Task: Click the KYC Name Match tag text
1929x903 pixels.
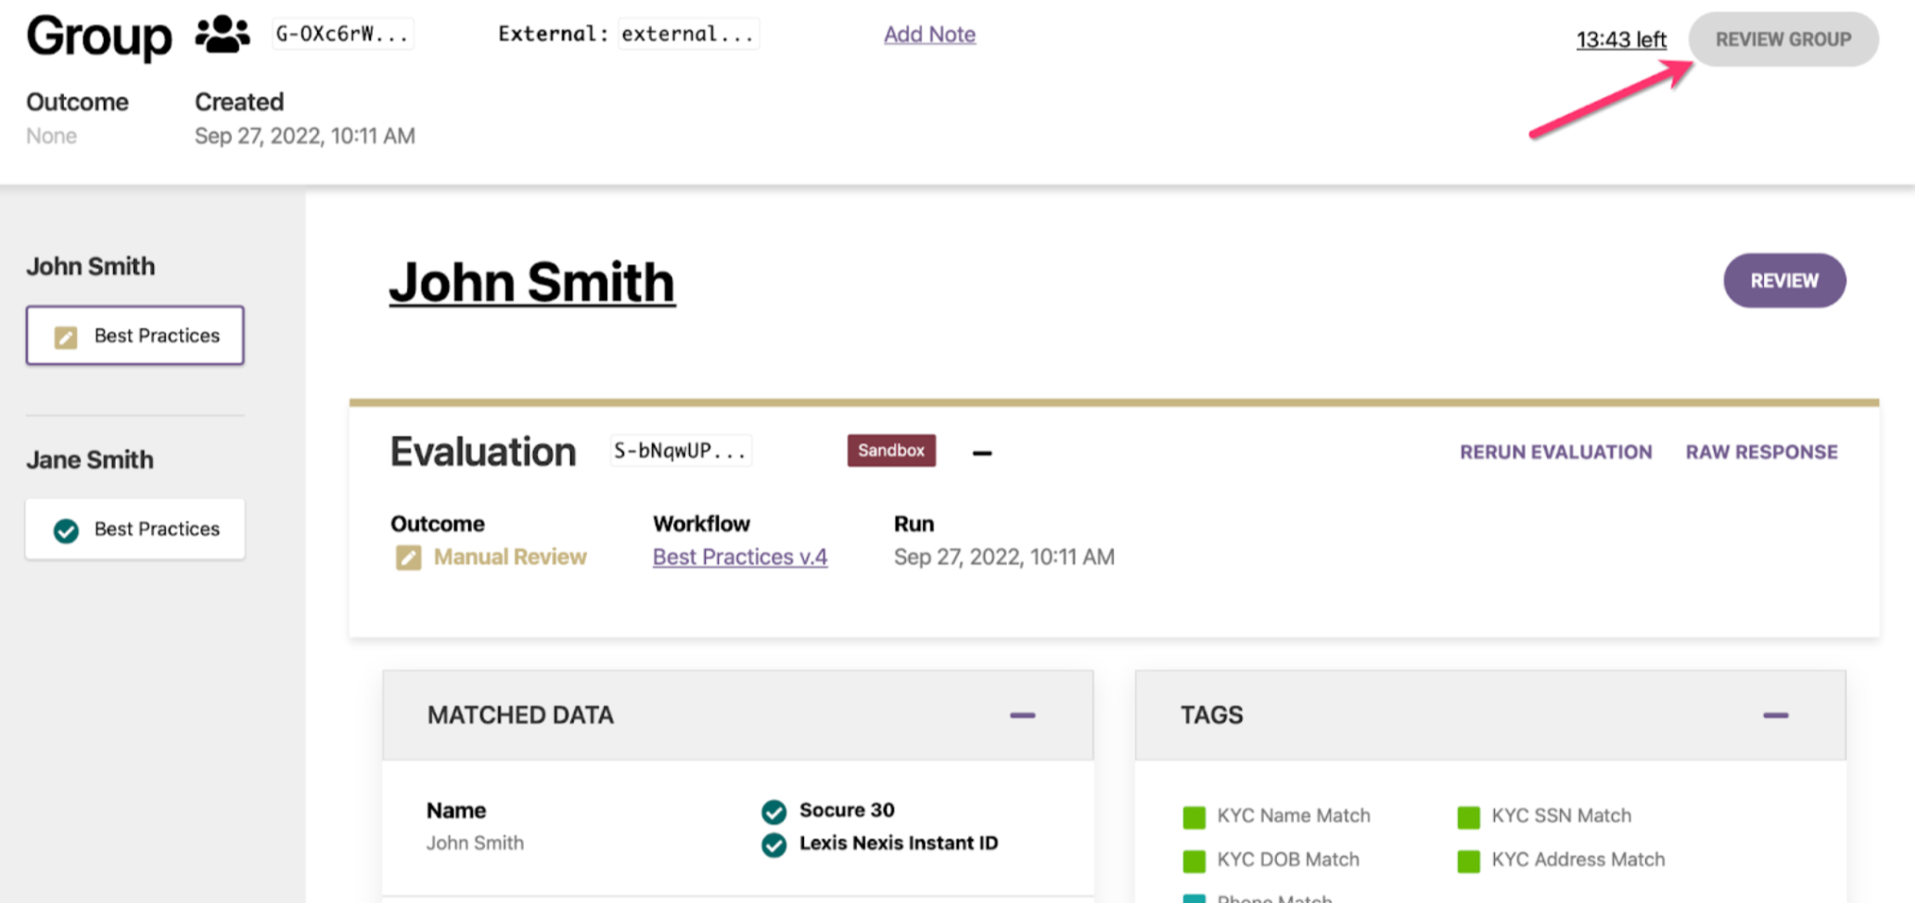Action: click(1294, 816)
